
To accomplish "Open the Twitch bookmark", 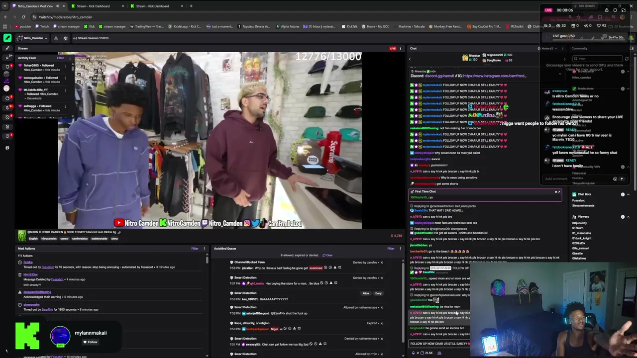I will (42, 26).
